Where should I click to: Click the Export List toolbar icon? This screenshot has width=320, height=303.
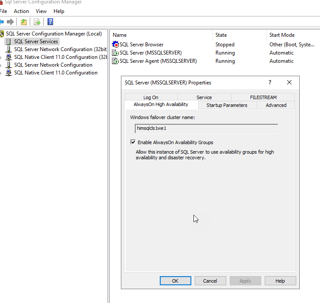point(37,22)
